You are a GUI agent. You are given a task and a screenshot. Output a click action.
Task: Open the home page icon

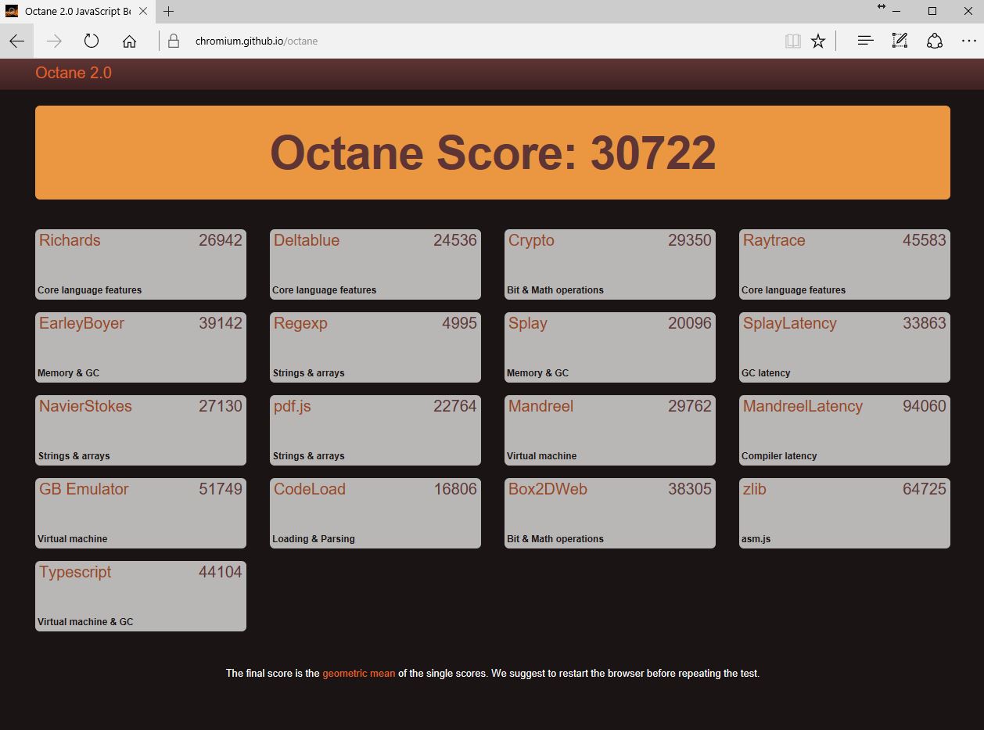(129, 41)
